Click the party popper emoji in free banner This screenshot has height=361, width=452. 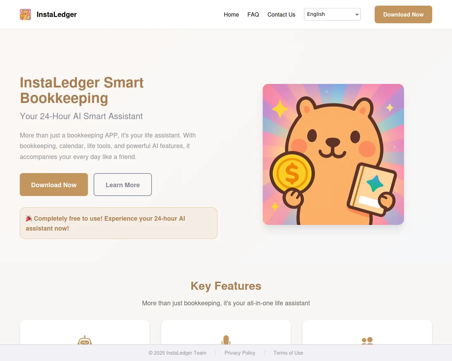pyautogui.click(x=29, y=219)
